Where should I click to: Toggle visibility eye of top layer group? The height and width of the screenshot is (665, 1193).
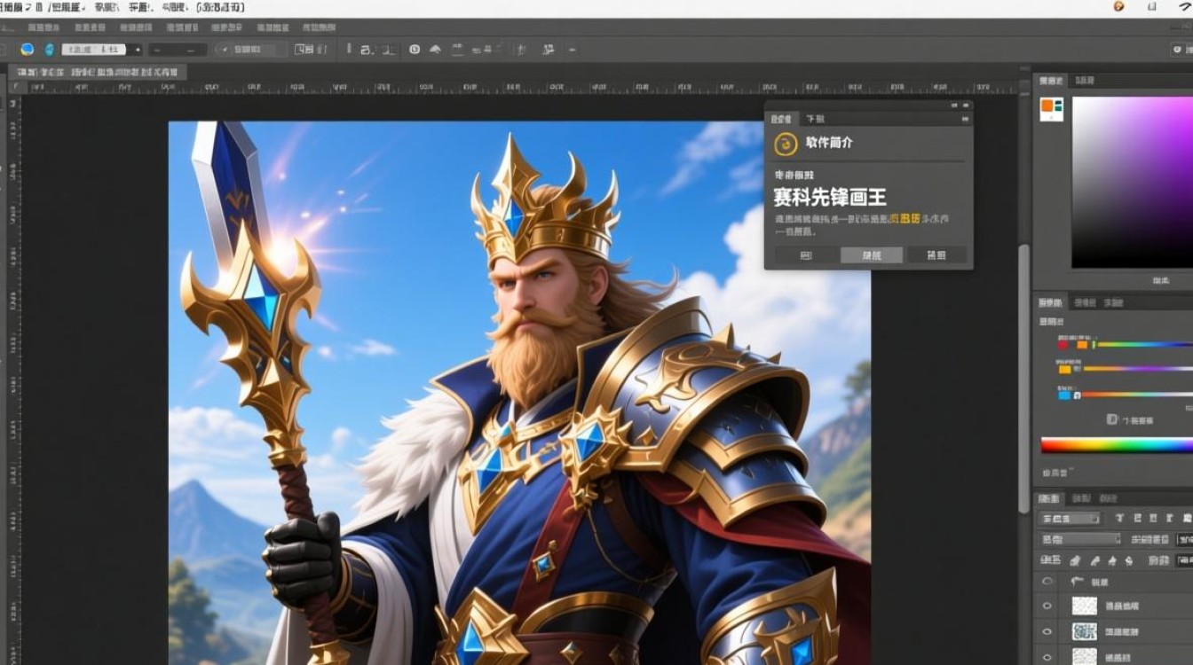(x=1047, y=582)
